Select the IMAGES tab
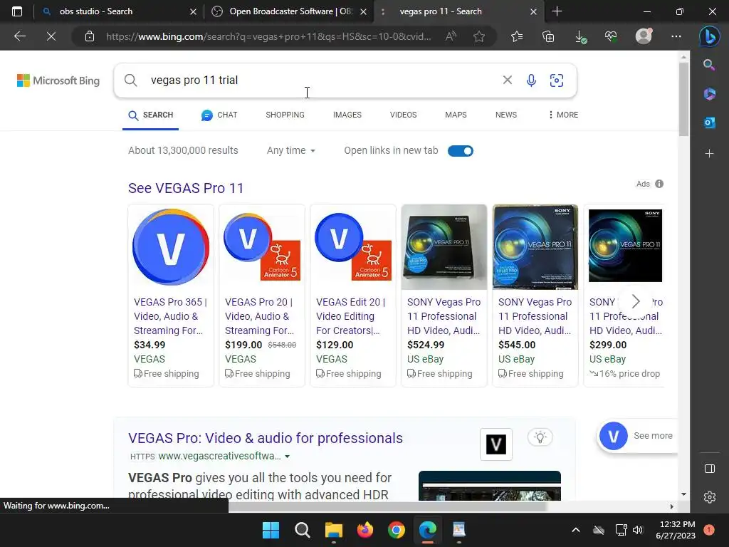Viewport: 729px width, 547px height. [x=347, y=115]
